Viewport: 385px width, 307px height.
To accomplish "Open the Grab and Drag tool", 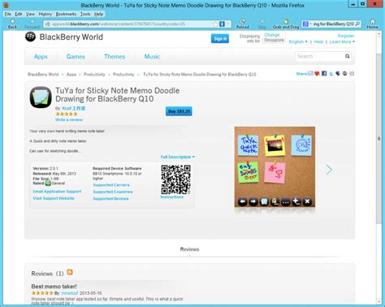I will point(286,24).
